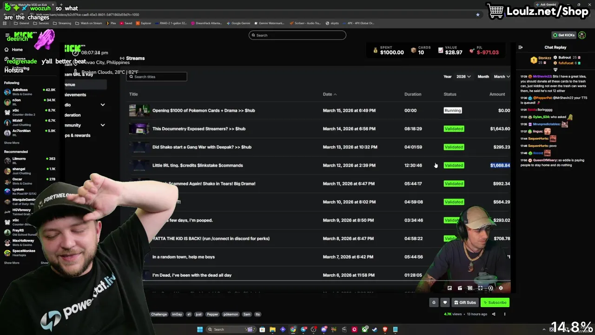The height and width of the screenshot is (335, 595).
Task: Sort streams by the Date column header
Action: 330,94
